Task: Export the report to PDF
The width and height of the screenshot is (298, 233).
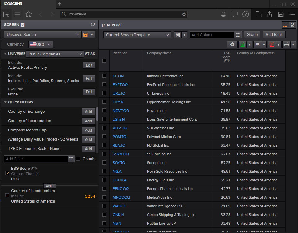Action: (272, 45)
